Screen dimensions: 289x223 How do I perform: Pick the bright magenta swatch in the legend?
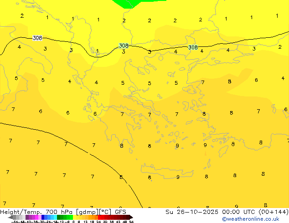pyautogui.click(x=36, y=218)
